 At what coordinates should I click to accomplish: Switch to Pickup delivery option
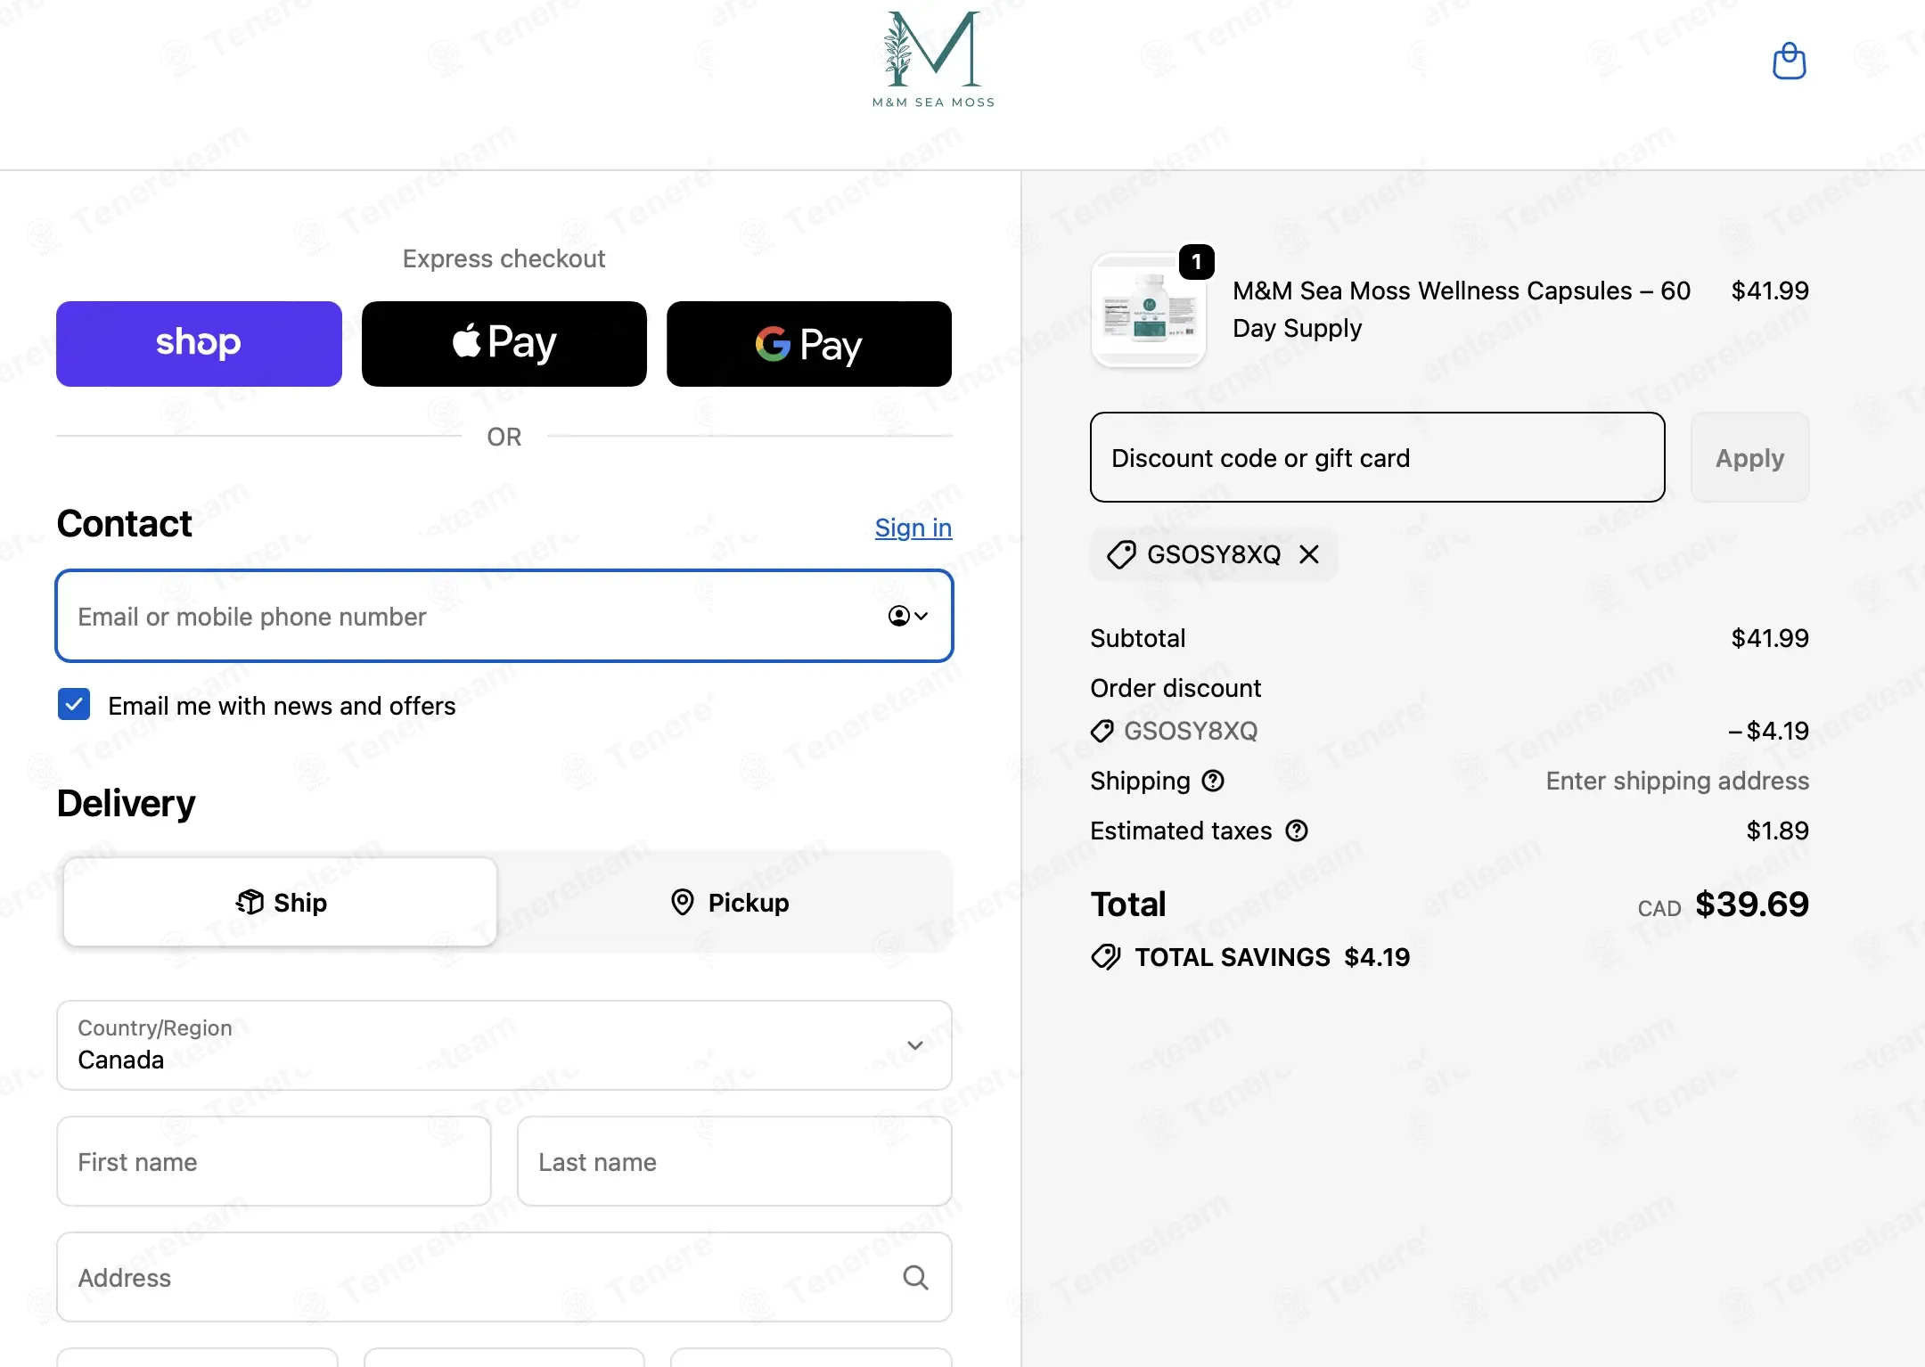coord(729,902)
